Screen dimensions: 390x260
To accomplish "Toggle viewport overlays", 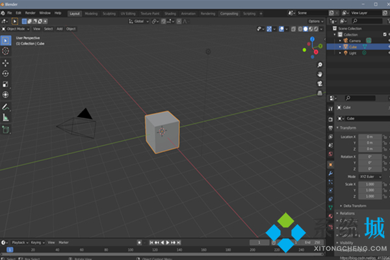I will click(281, 29).
